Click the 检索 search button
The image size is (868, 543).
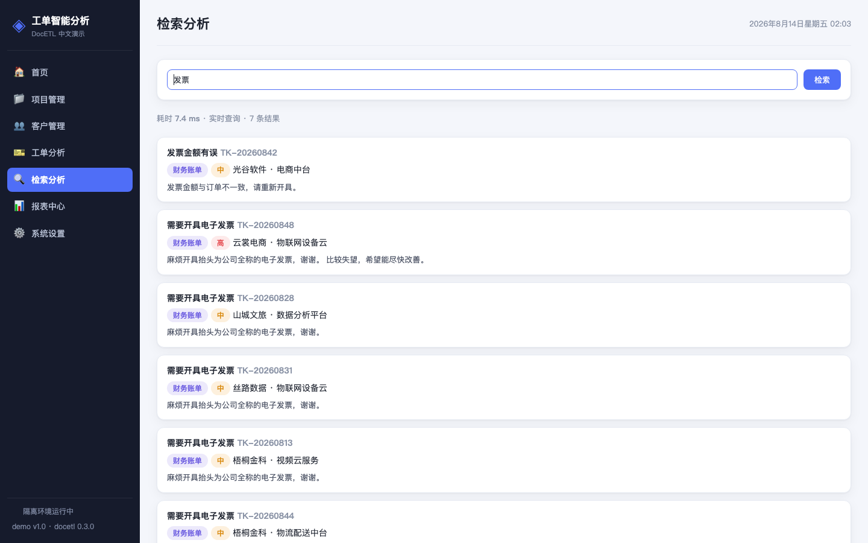[x=822, y=80]
